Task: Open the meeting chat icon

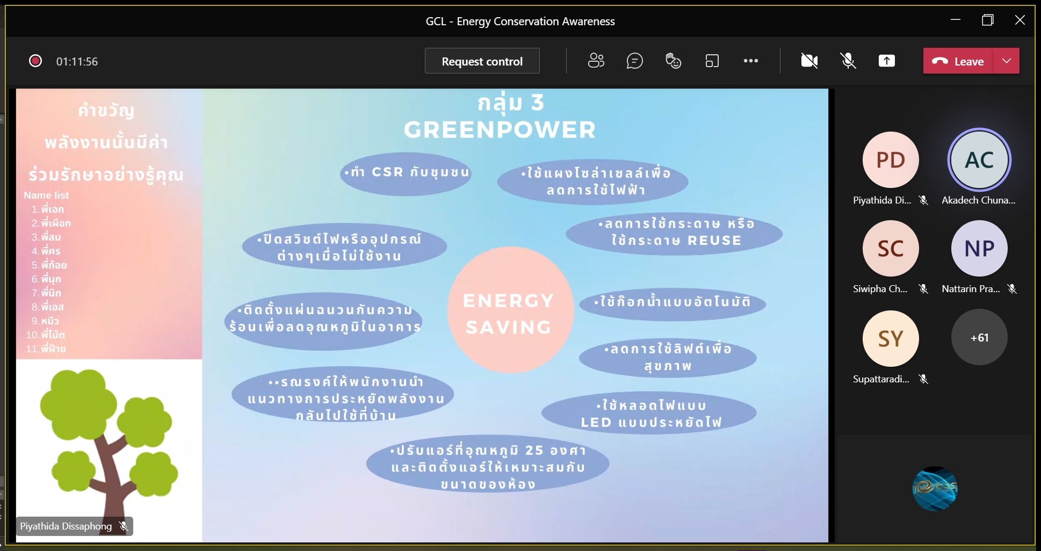Action: coord(634,61)
